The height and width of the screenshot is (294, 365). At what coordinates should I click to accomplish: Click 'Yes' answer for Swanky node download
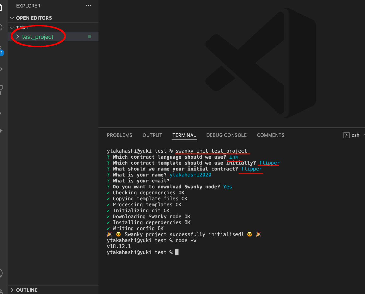pos(228,187)
